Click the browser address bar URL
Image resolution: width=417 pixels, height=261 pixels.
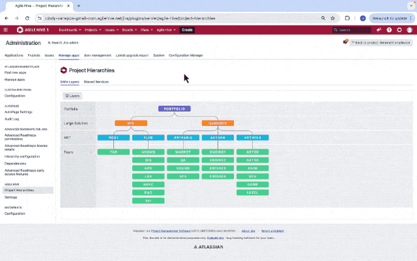click(x=130, y=18)
